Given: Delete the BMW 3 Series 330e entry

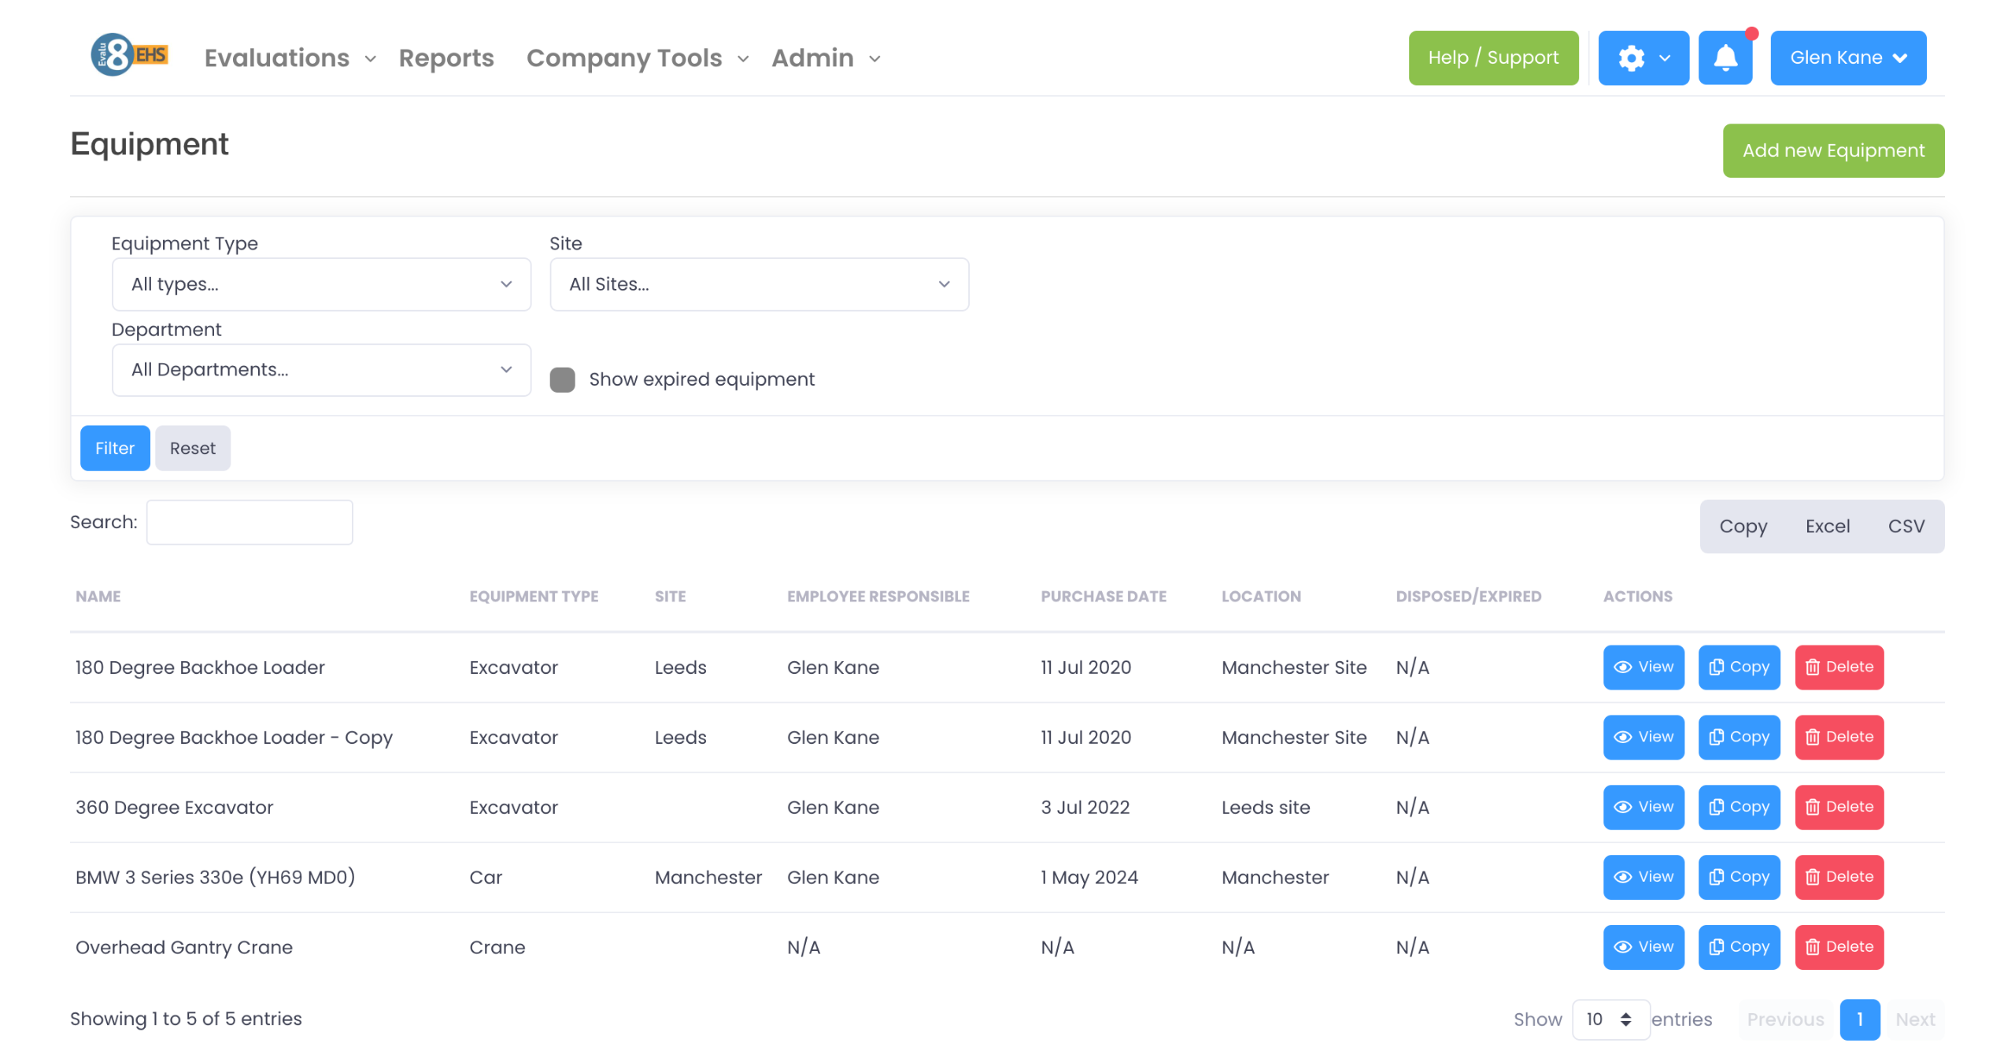Looking at the screenshot, I should pyautogui.click(x=1838, y=877).
